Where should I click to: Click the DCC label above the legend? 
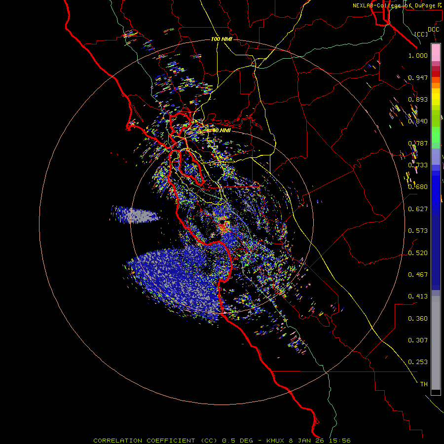pos(434,30)
